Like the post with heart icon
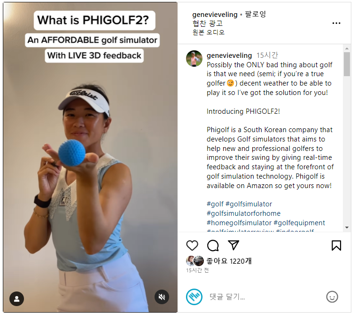The width and height of the screenshot is (357, 315). coord(192,245)
